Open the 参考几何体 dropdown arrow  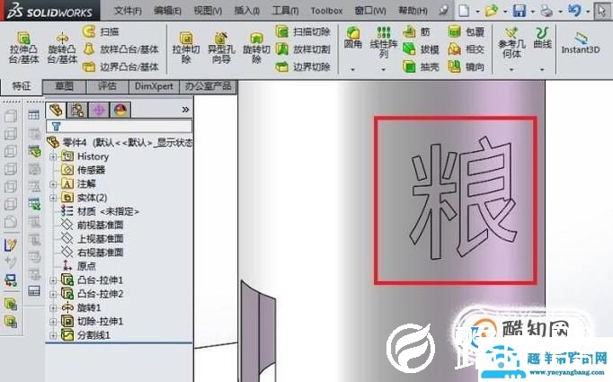pyautogui.click(x=511, y=69)
